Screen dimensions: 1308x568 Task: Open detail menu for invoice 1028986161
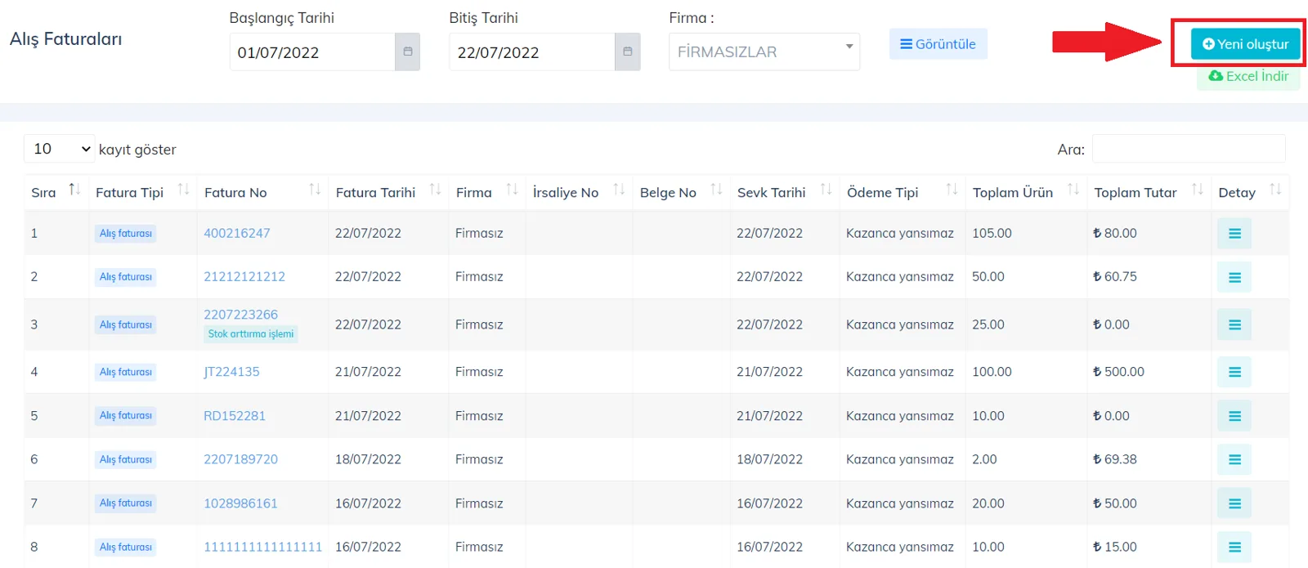tap(1234, 503)
